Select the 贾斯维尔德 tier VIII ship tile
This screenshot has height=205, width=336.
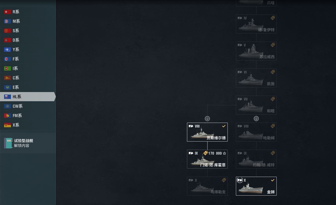207,132
